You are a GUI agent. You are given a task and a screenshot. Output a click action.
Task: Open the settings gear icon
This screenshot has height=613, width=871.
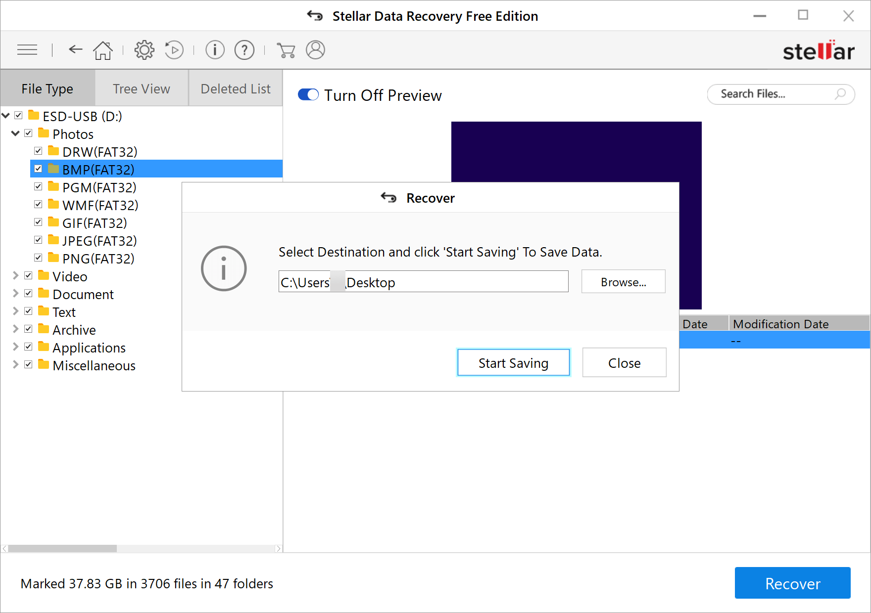coord(144,50)
